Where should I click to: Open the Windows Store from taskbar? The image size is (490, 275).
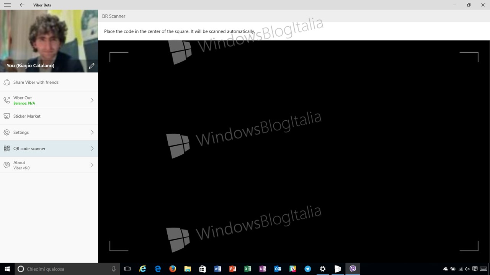(203, 269)
